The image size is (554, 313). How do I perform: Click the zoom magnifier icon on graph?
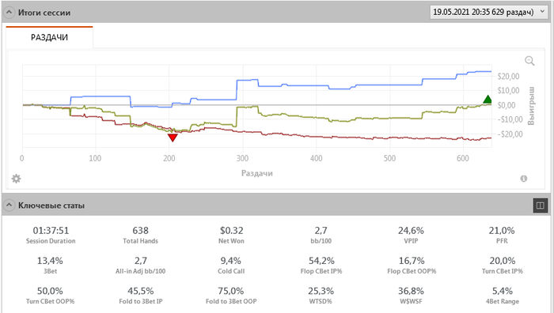click(529, 61)
